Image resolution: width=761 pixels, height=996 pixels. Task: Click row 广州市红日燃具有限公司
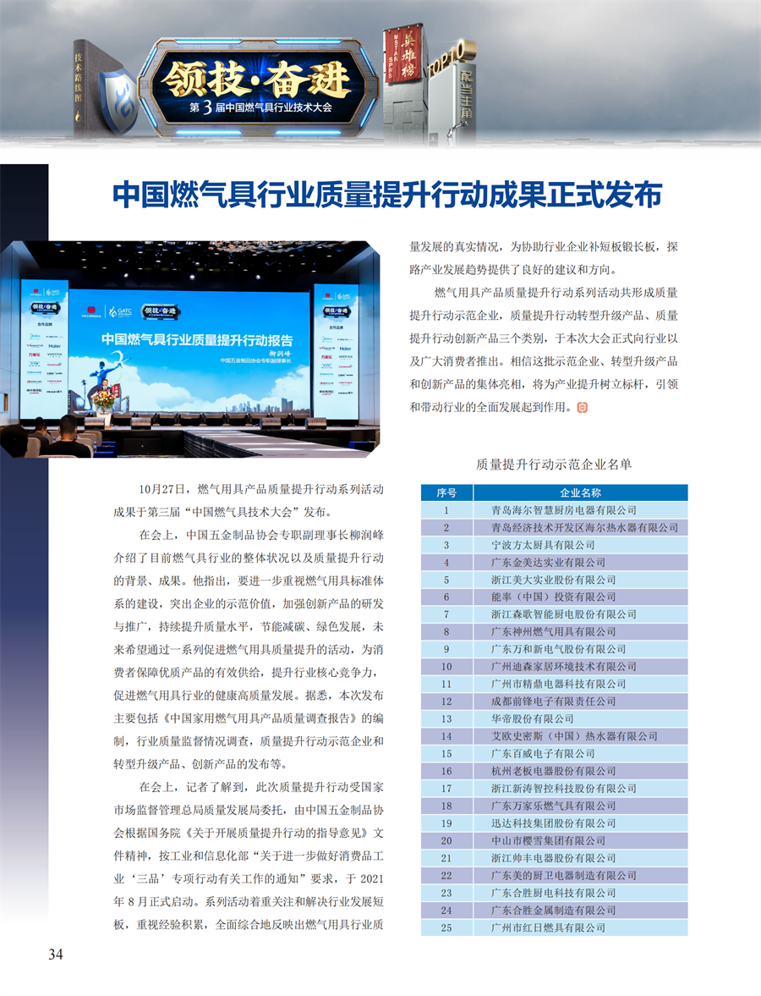coord(554,927)
